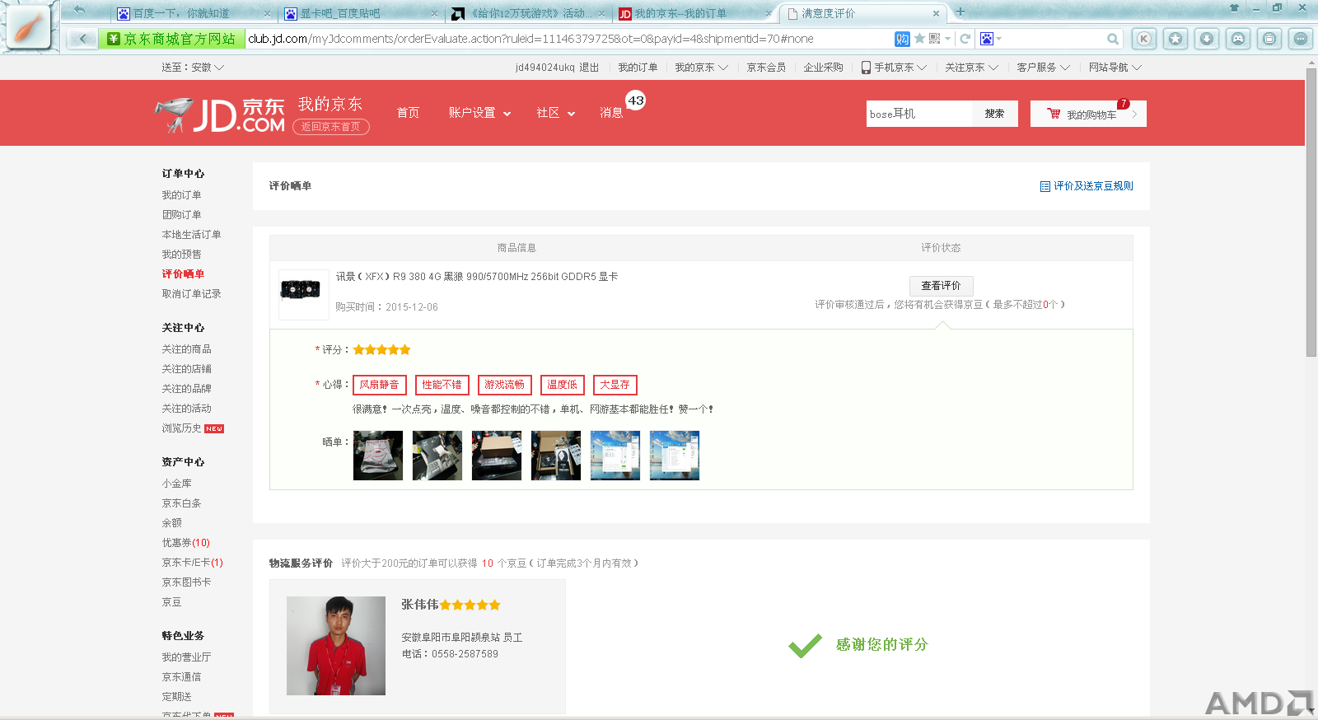The image size is (1318, 720).
Task: Open search engine selector dropdown arrow
Action: click(x=999, y=39)
